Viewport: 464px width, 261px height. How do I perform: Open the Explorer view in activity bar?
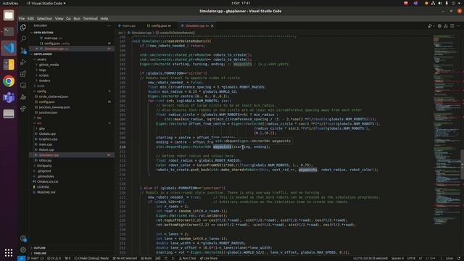click(23, 28)
